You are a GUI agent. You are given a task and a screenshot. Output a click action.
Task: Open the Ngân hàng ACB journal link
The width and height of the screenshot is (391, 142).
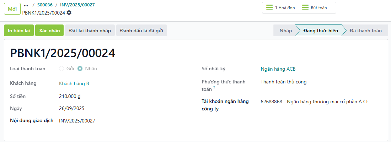[x=278, y=69]
